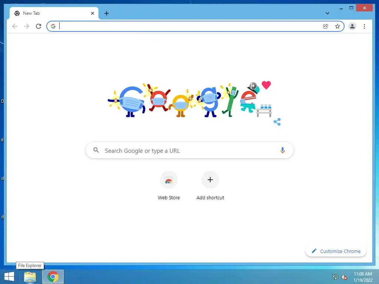Bookmark this tab with the star icon
379x284 pixels.
(338, 26)
